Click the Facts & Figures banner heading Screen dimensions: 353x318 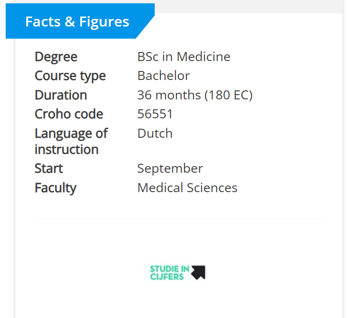77,22
